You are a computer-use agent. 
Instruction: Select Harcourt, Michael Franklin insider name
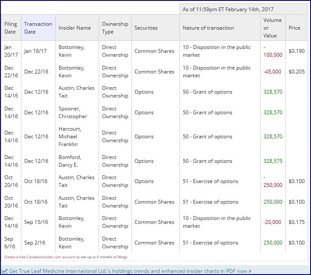70,137
